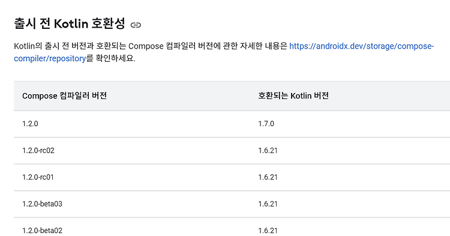Click the 1.2.0-rc02 compiler version cell
This screenshot has width=450, height=236.
38,151
